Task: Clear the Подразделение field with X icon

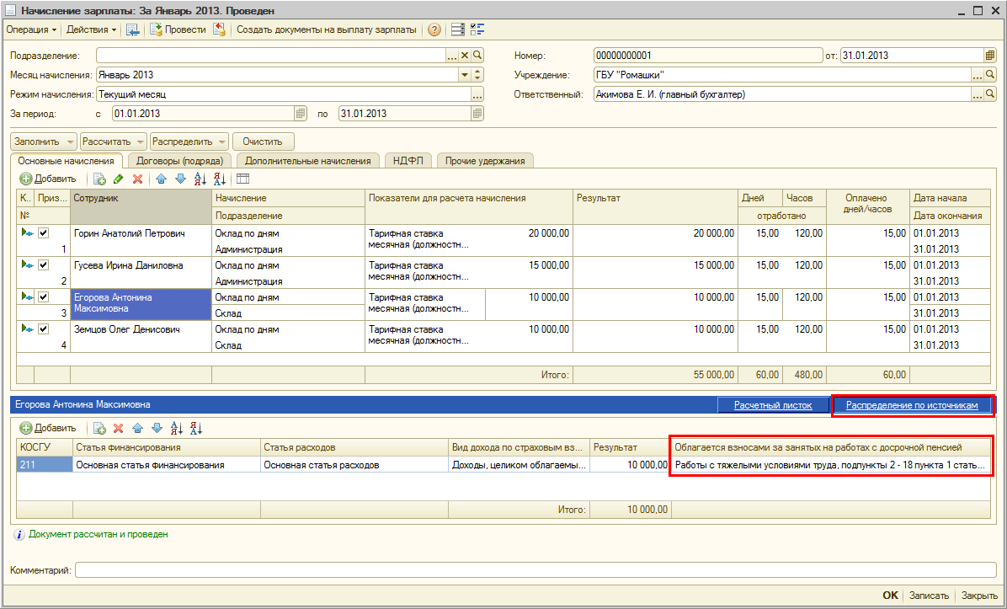Action: [464, 56]
